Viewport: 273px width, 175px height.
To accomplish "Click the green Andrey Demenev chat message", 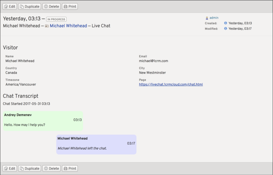I will click(x=43, y=120).
